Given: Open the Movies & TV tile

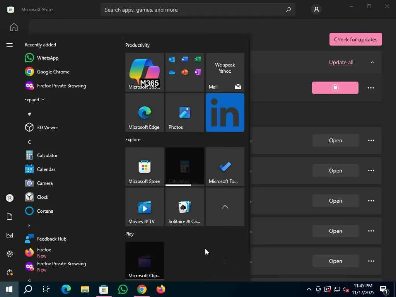Looking at the screenshot, I should point(145,207).
